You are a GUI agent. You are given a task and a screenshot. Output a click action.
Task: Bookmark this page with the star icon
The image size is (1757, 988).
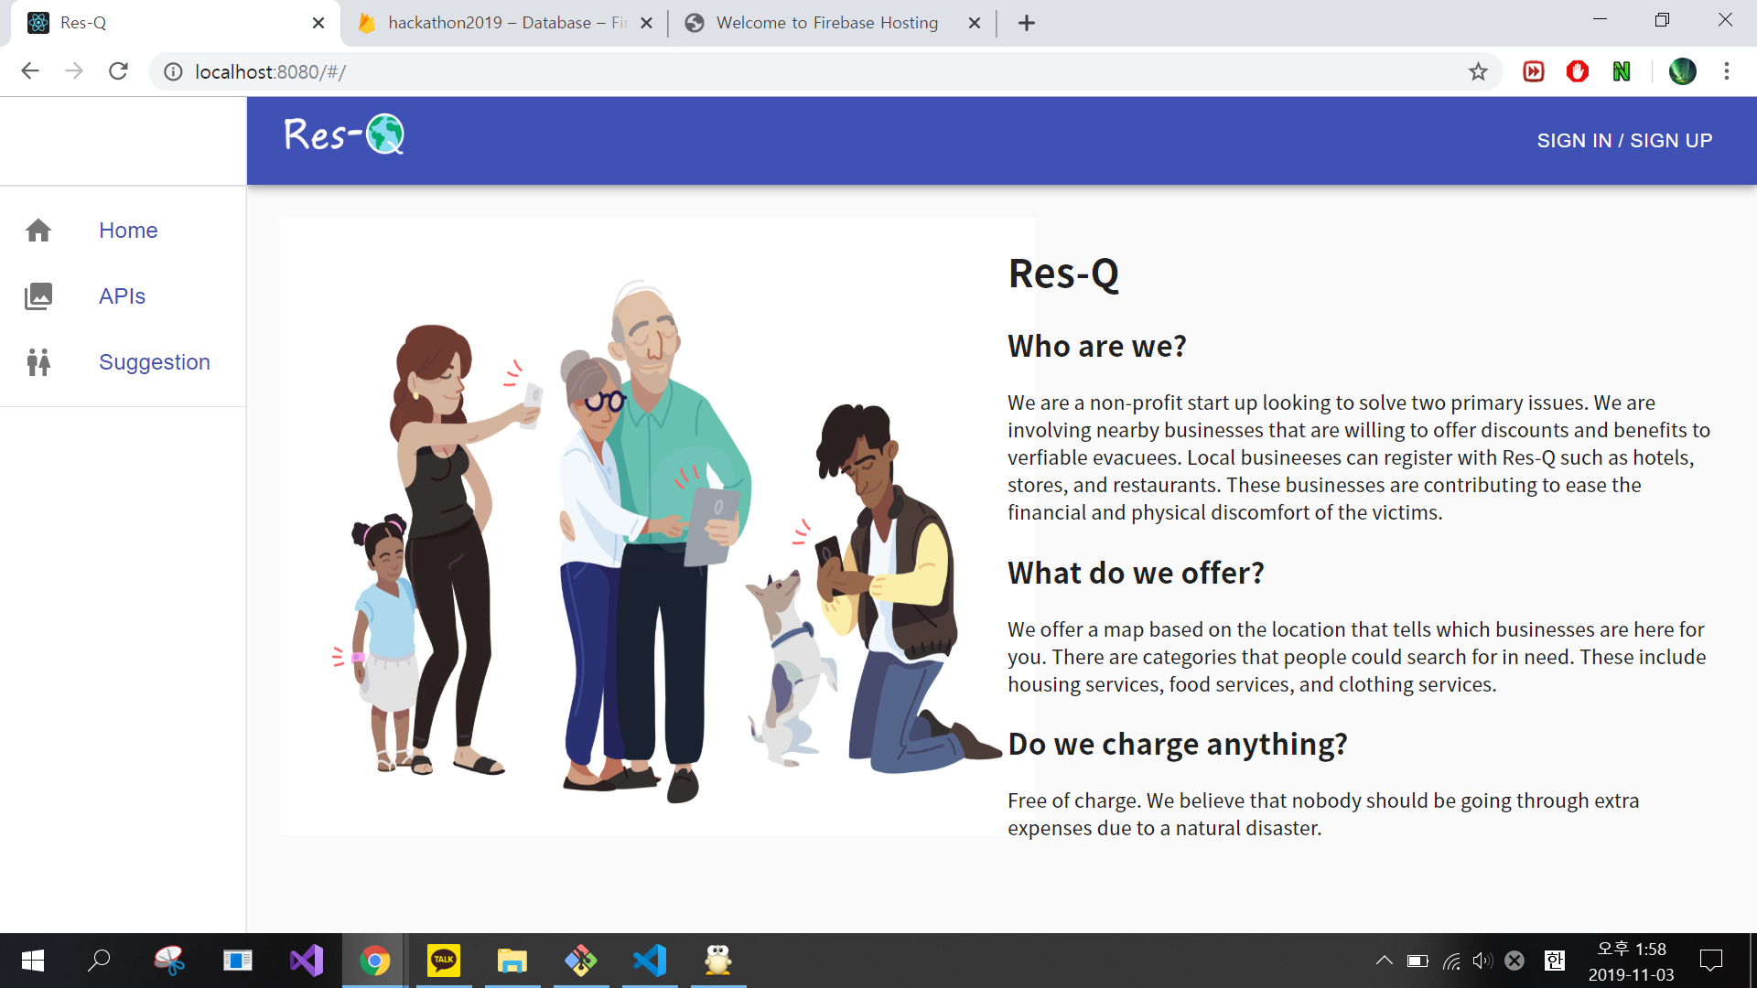[x=1478, y=71]
